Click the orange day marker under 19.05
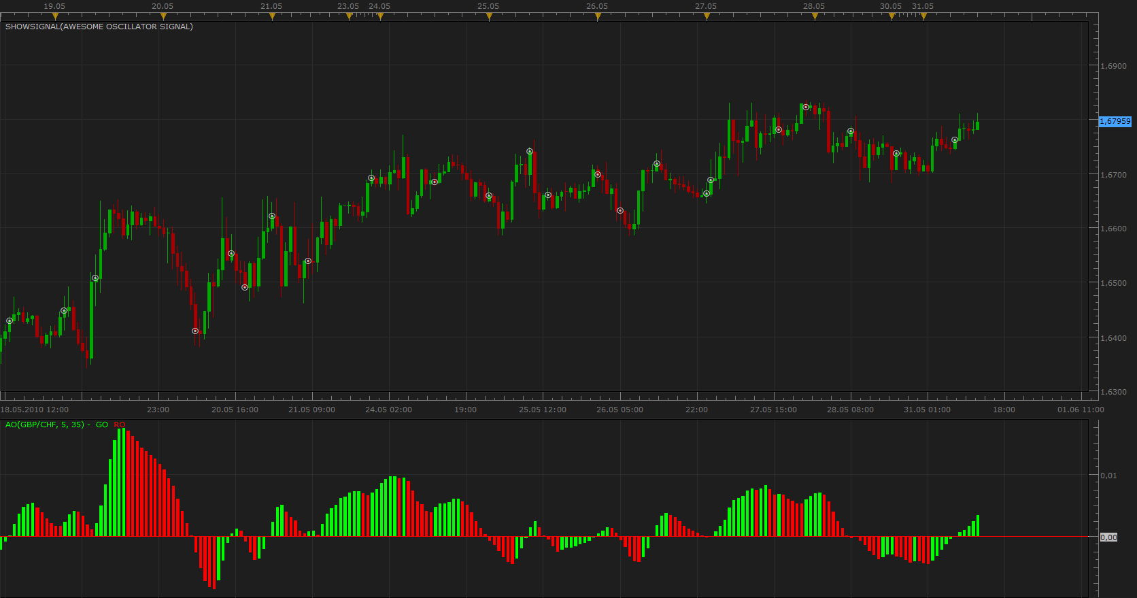Viewport: 1137px width, 598px height. (55, 17)
